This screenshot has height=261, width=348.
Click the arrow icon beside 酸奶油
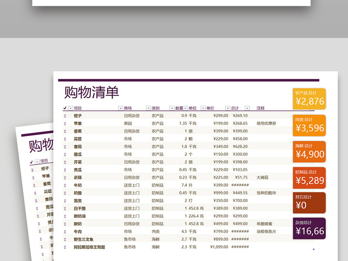(x=65, y=216)
